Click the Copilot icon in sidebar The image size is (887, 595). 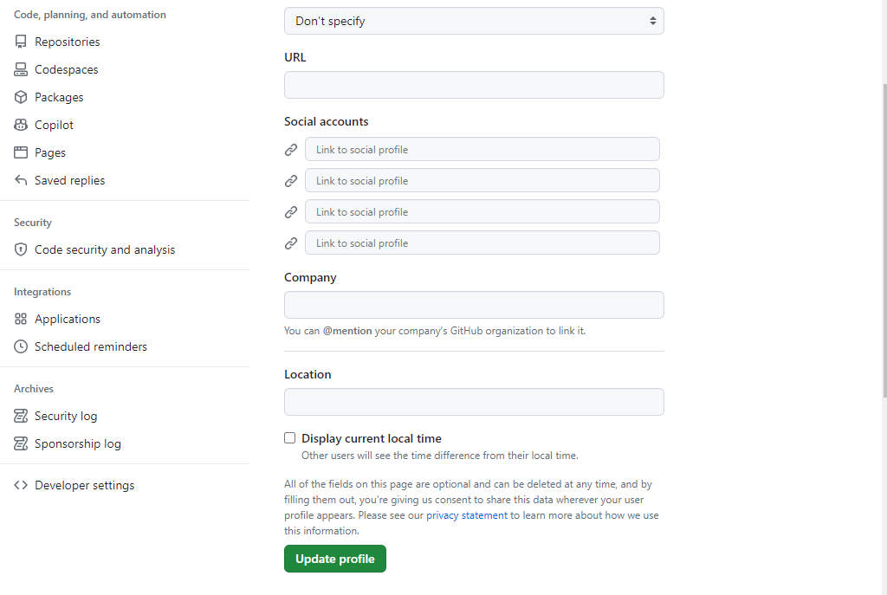tap(21, 125)
